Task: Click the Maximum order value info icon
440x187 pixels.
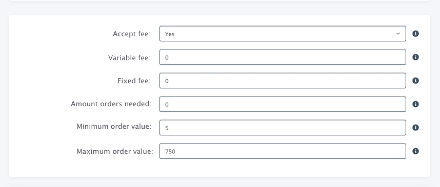Action: tap(415, 151)
